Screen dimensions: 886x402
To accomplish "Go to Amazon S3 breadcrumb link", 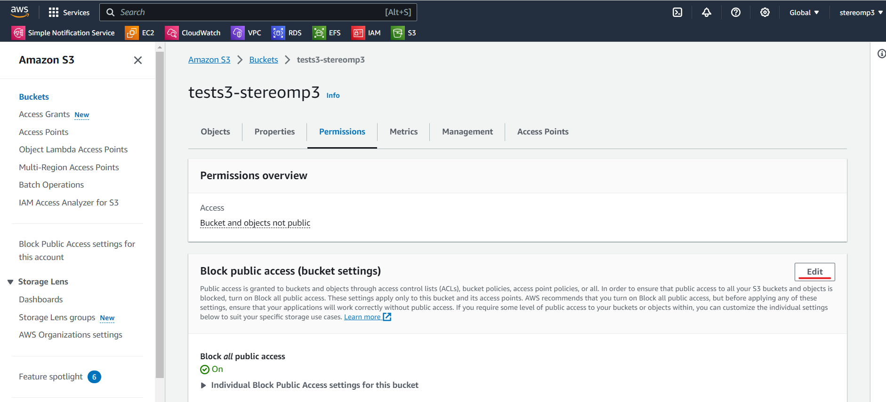I will point(209,60).
